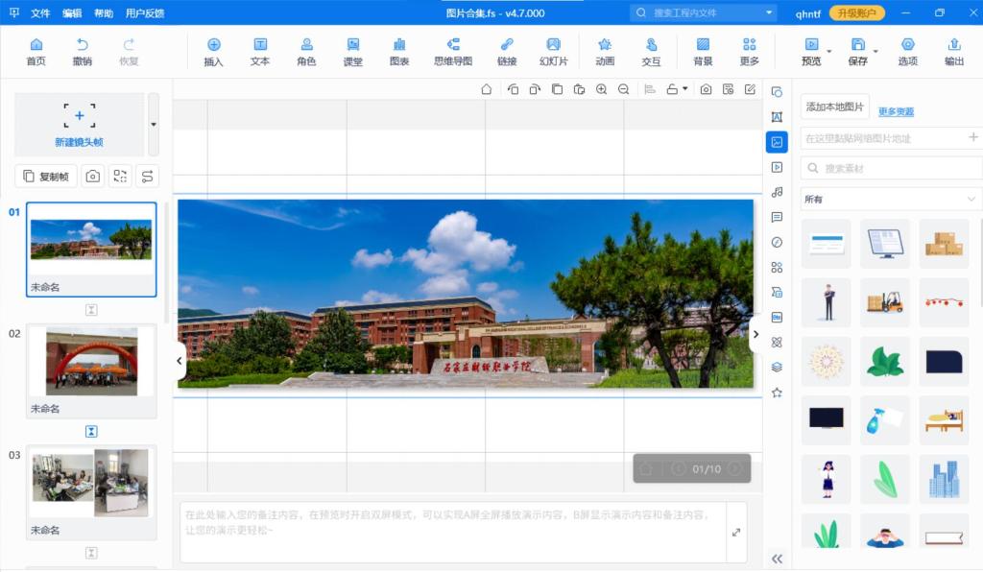This screenshot has width=983, height=572.
Task: Save the project with 保存
Action: (x=857, y=52)
